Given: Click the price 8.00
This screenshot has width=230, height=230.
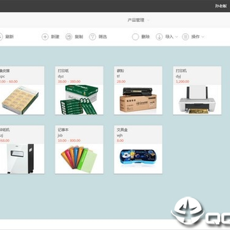Looking at the screenshot, I should point(120,141).
